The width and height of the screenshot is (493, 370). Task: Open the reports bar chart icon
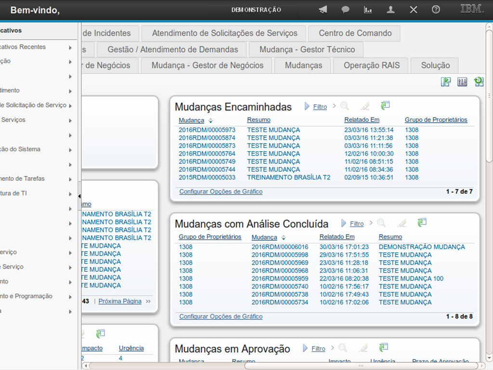pos(368,10)
